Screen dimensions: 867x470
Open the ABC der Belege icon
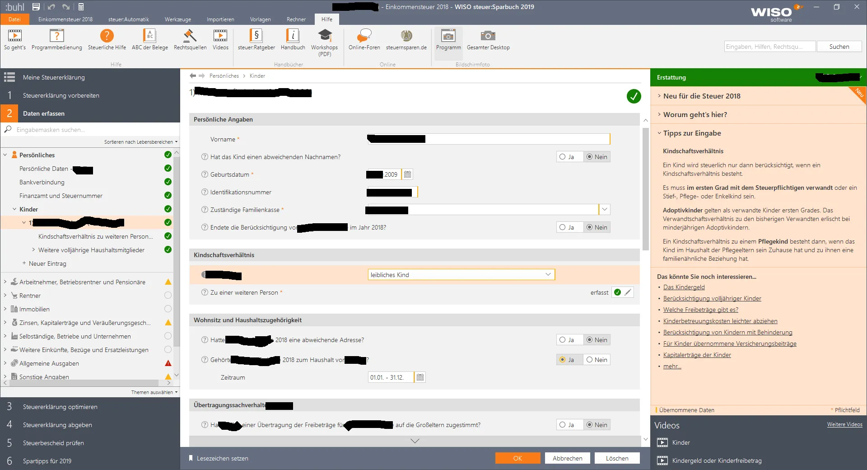click(x=149, y=36)
